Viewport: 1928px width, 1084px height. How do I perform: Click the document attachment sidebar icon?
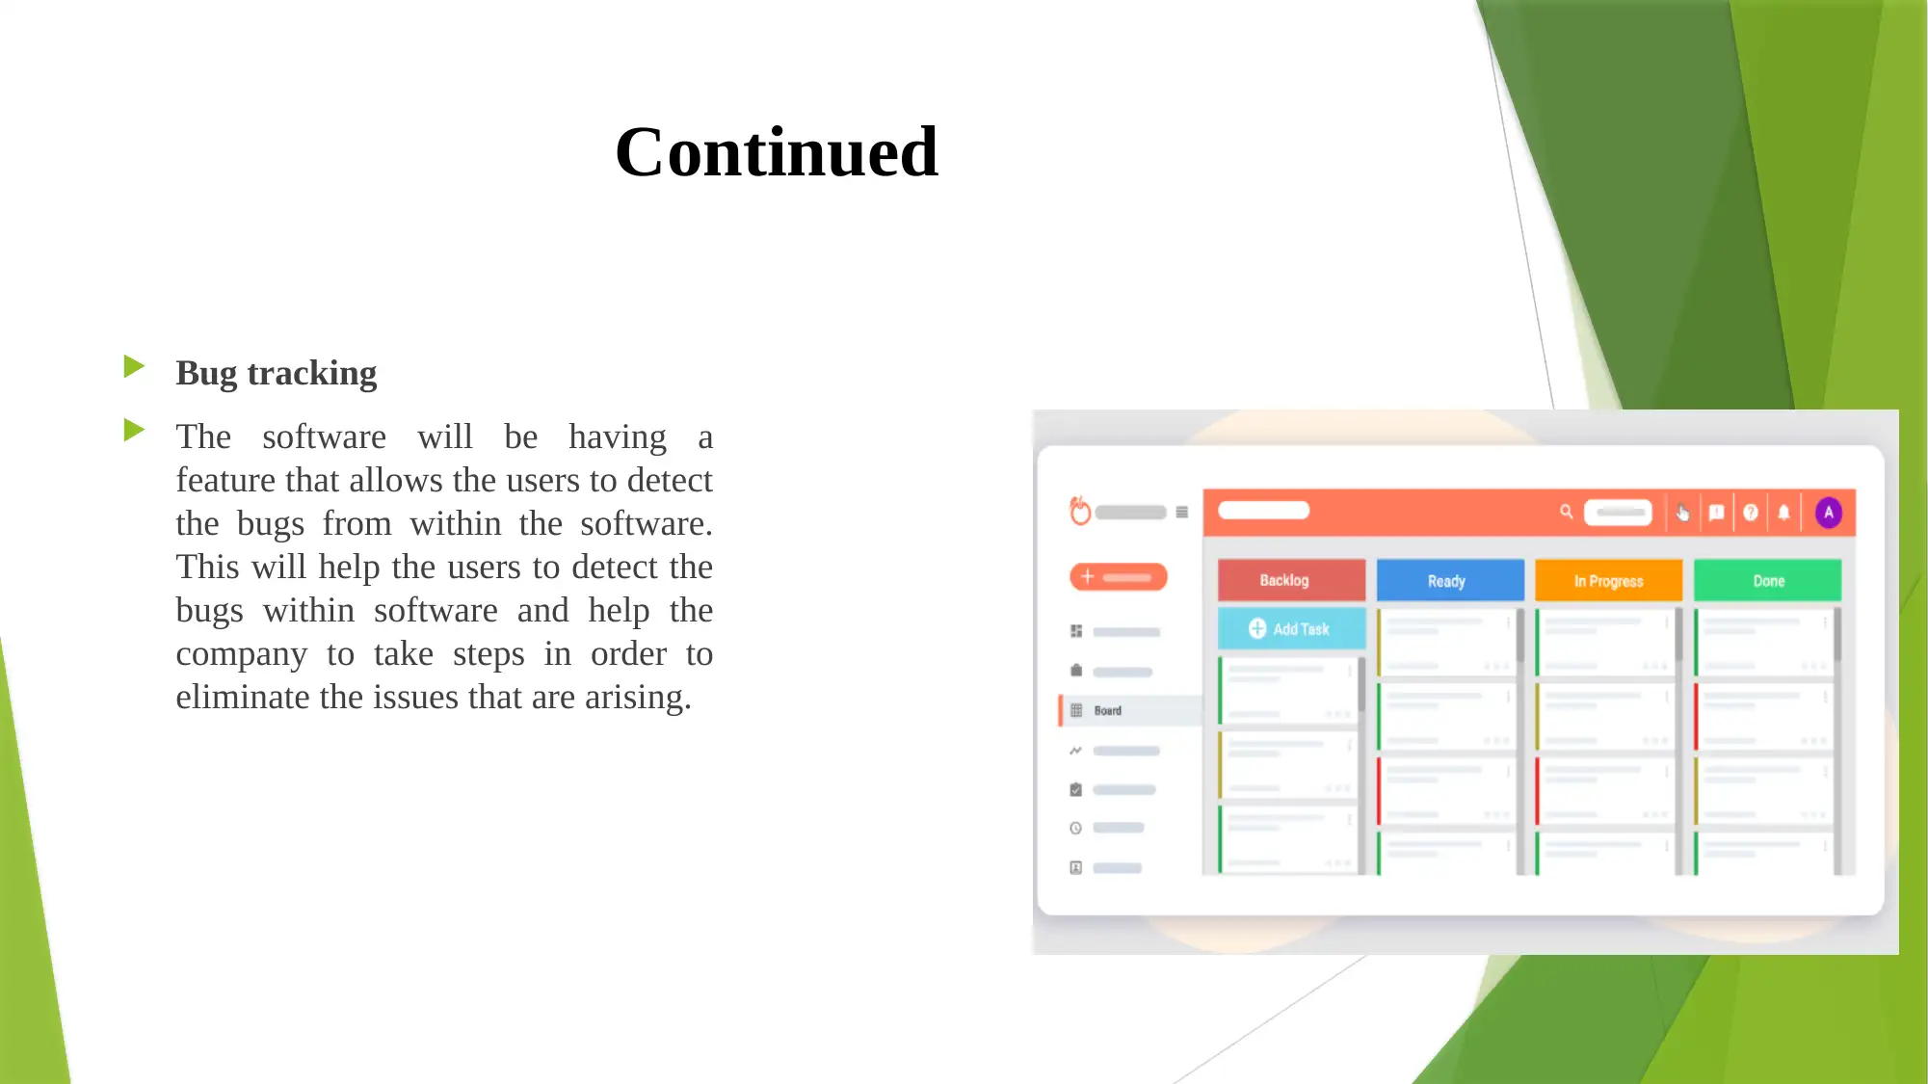tap(1075, 670)
